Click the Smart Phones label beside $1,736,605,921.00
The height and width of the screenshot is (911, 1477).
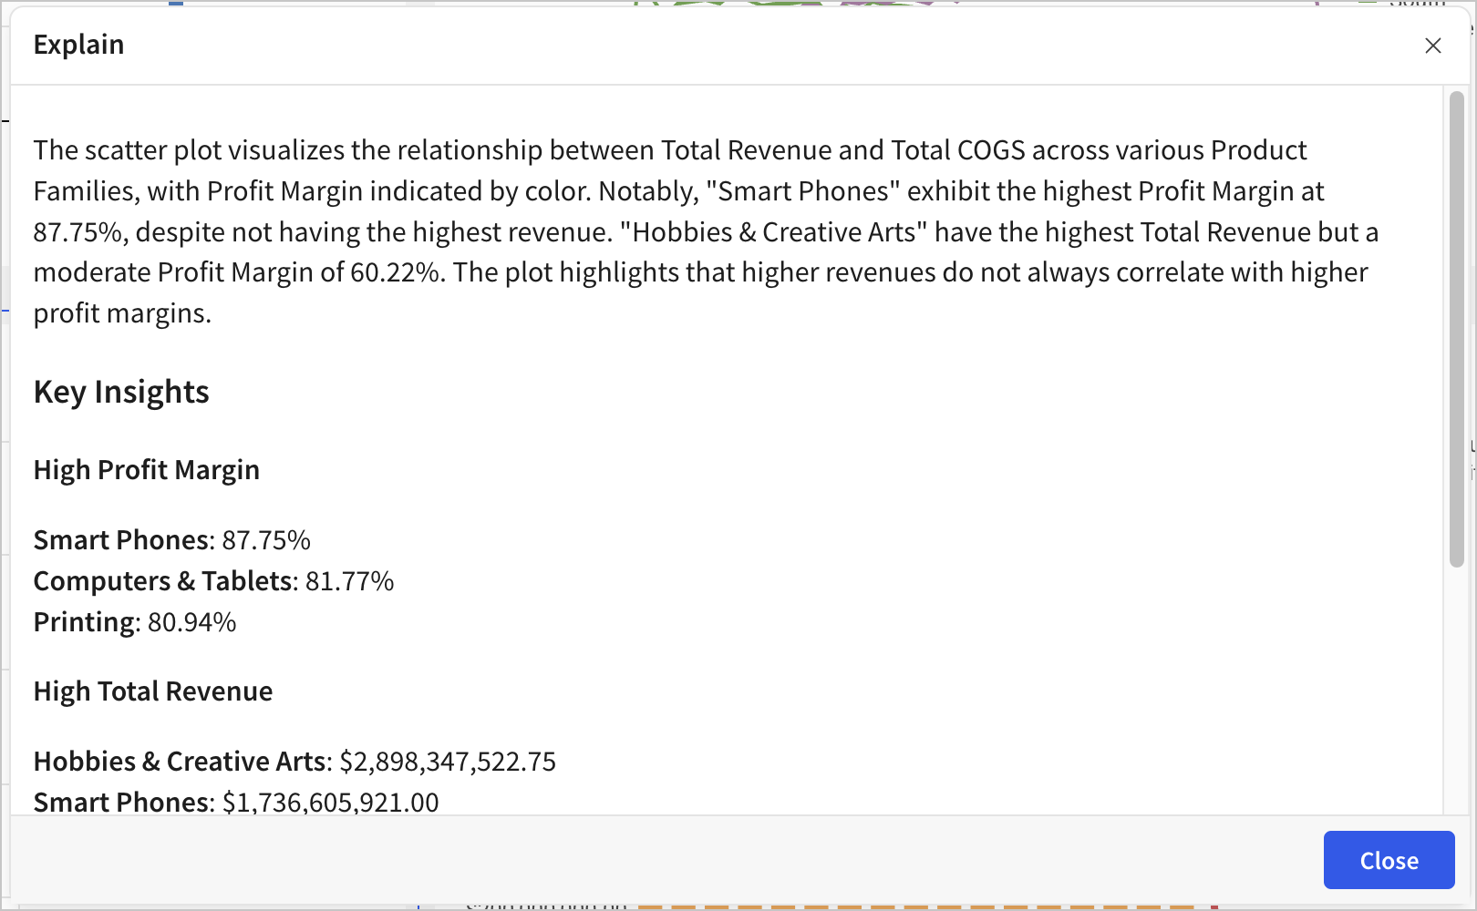[x=121, y=803]
